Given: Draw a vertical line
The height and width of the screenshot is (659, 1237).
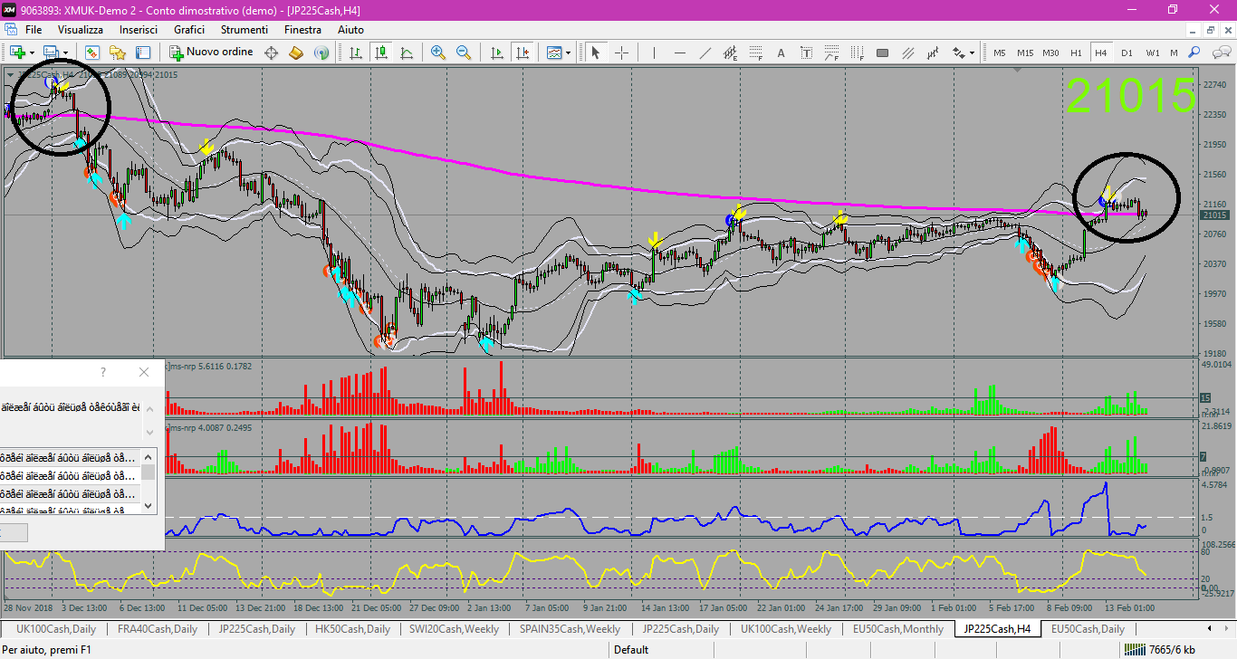Looking at the screenshot, I should click(x=655, y=53).
